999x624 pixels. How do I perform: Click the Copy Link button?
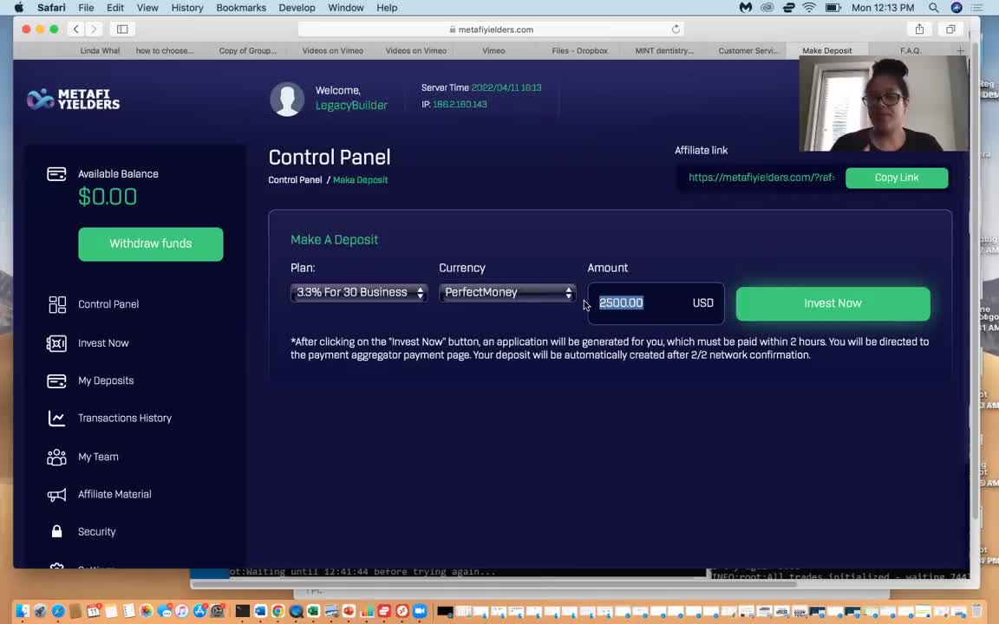coord(897,178)
